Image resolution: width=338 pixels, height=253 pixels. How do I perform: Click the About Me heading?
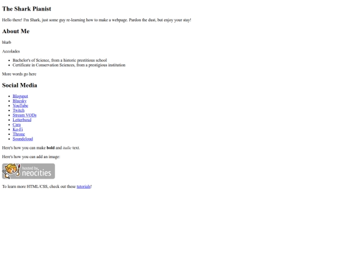tap(16, 31)
